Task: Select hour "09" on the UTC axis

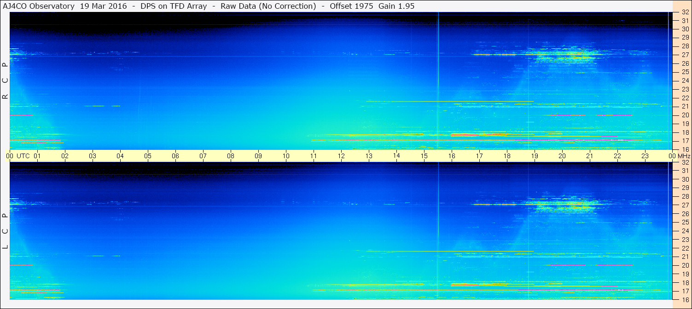Action: [x=258, y=156]
